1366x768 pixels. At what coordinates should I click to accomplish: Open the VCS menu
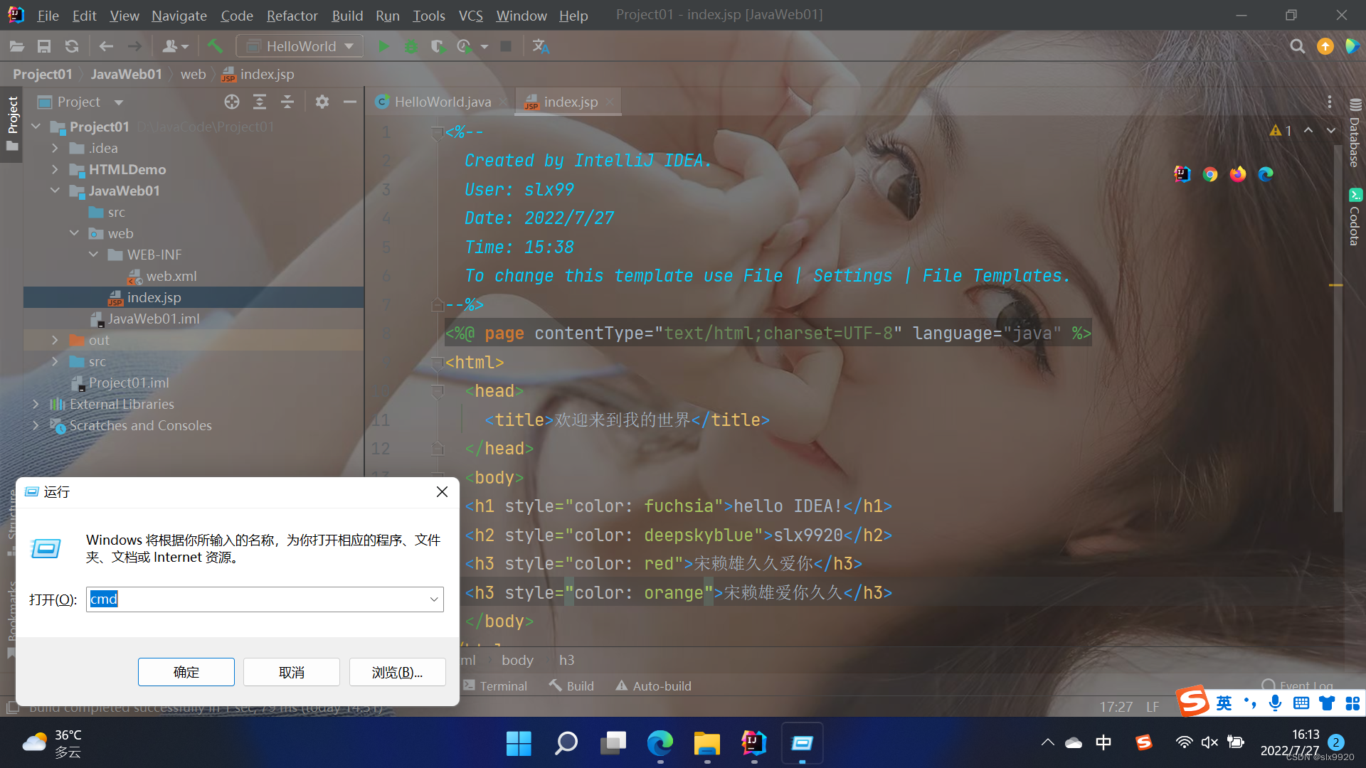(470, 15)
